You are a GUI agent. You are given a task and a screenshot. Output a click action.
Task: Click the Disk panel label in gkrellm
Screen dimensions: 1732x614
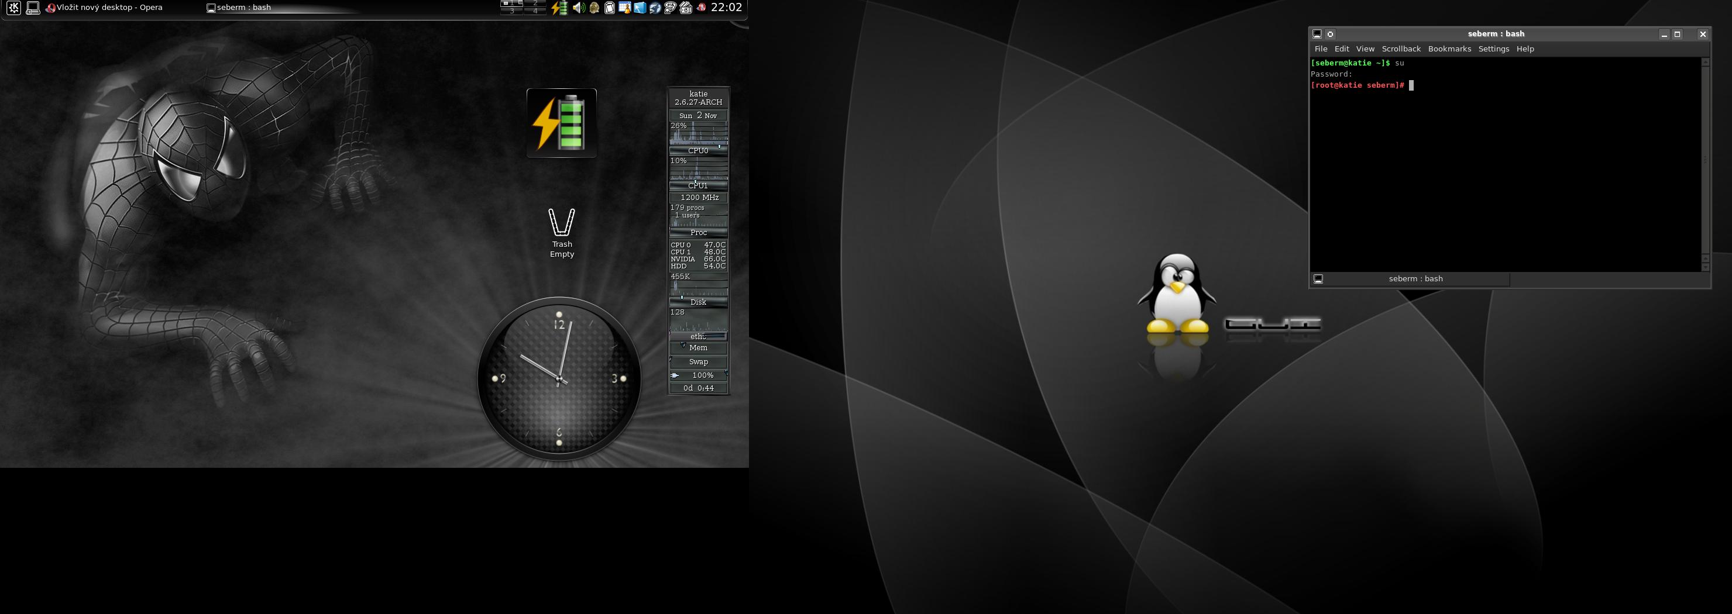tap(699, 302)
